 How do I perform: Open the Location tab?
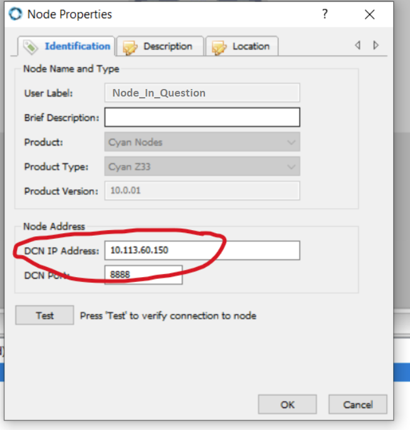coord(242,46)
